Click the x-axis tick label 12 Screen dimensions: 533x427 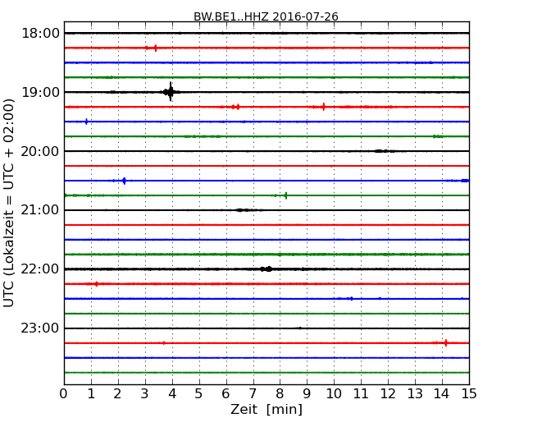pyautogui.click(x=388, y=393)
